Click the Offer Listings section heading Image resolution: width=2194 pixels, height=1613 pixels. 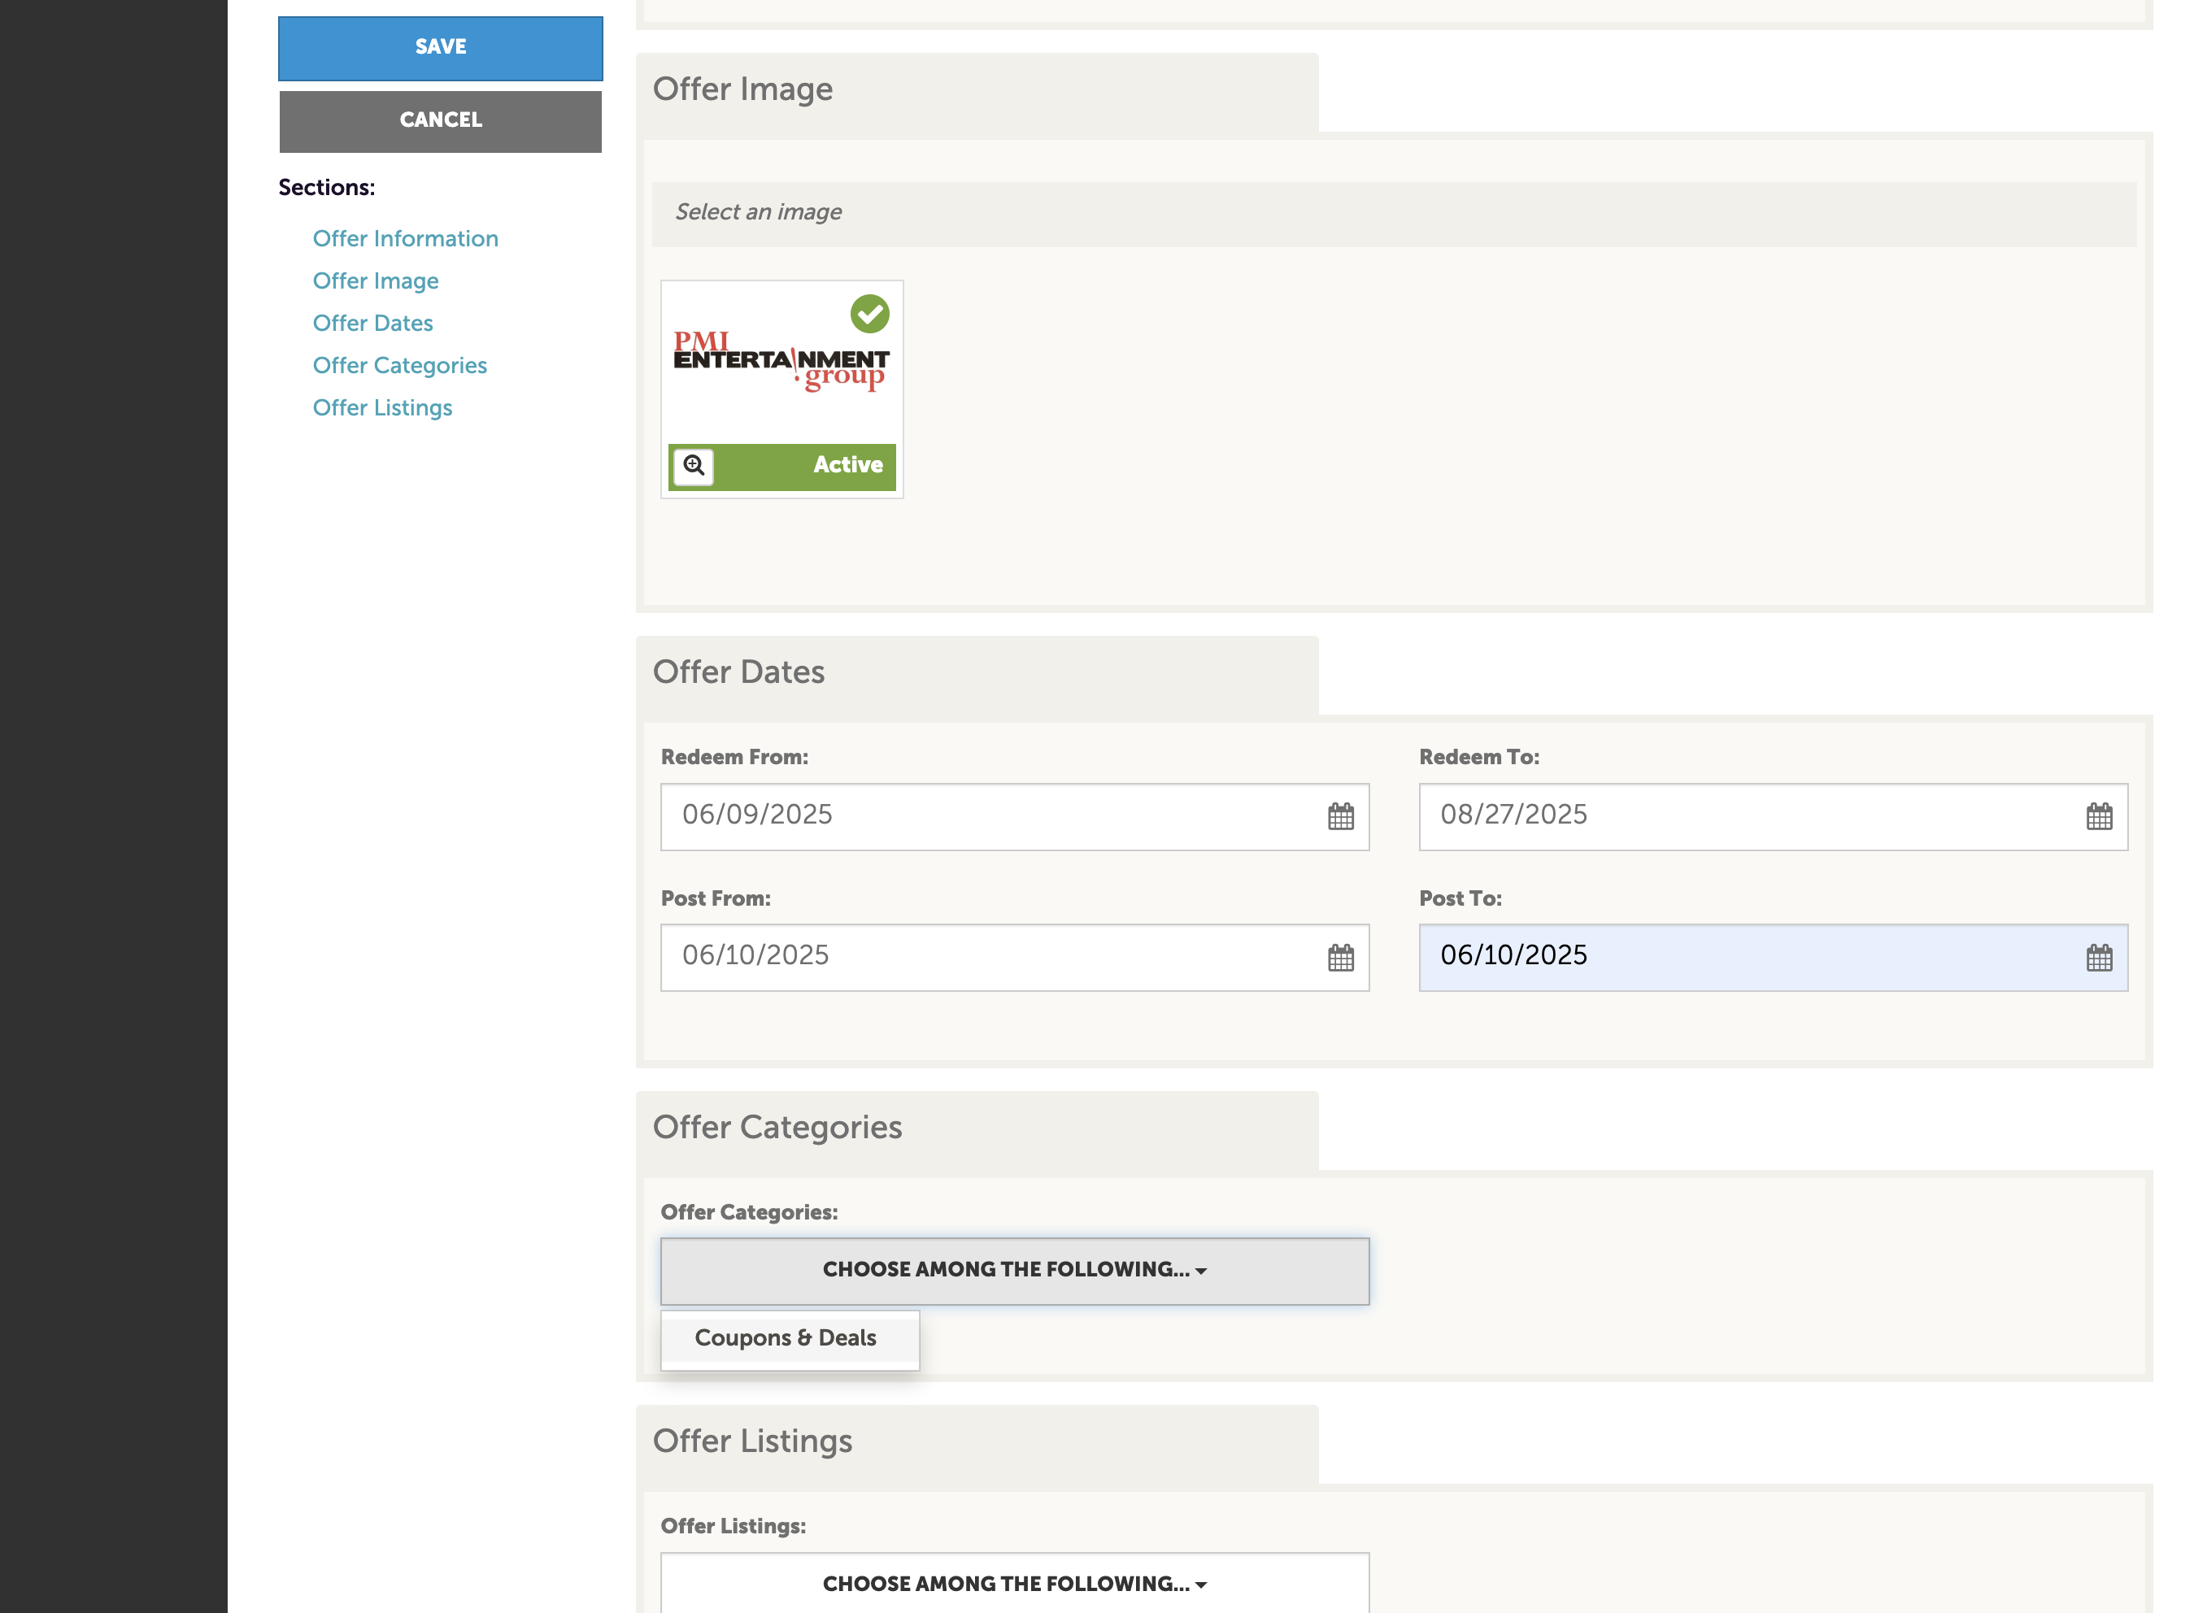[x=752, y=1441]
